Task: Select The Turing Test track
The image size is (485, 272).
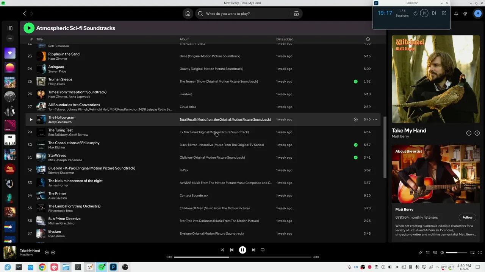Action: (x=203, y=132)
